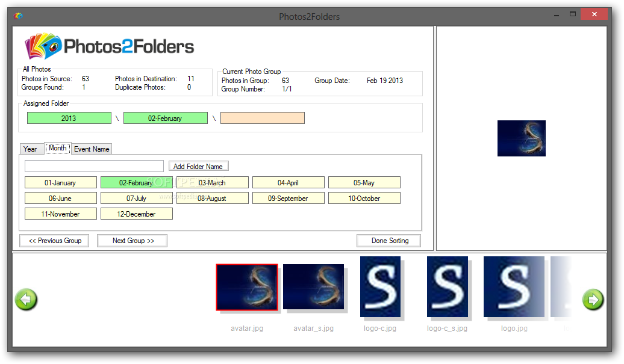Image resolution: width=624 pixels, height=364 pixels.
Task: Click the 2013 assigned year folder box
Action: coord(69,118)
